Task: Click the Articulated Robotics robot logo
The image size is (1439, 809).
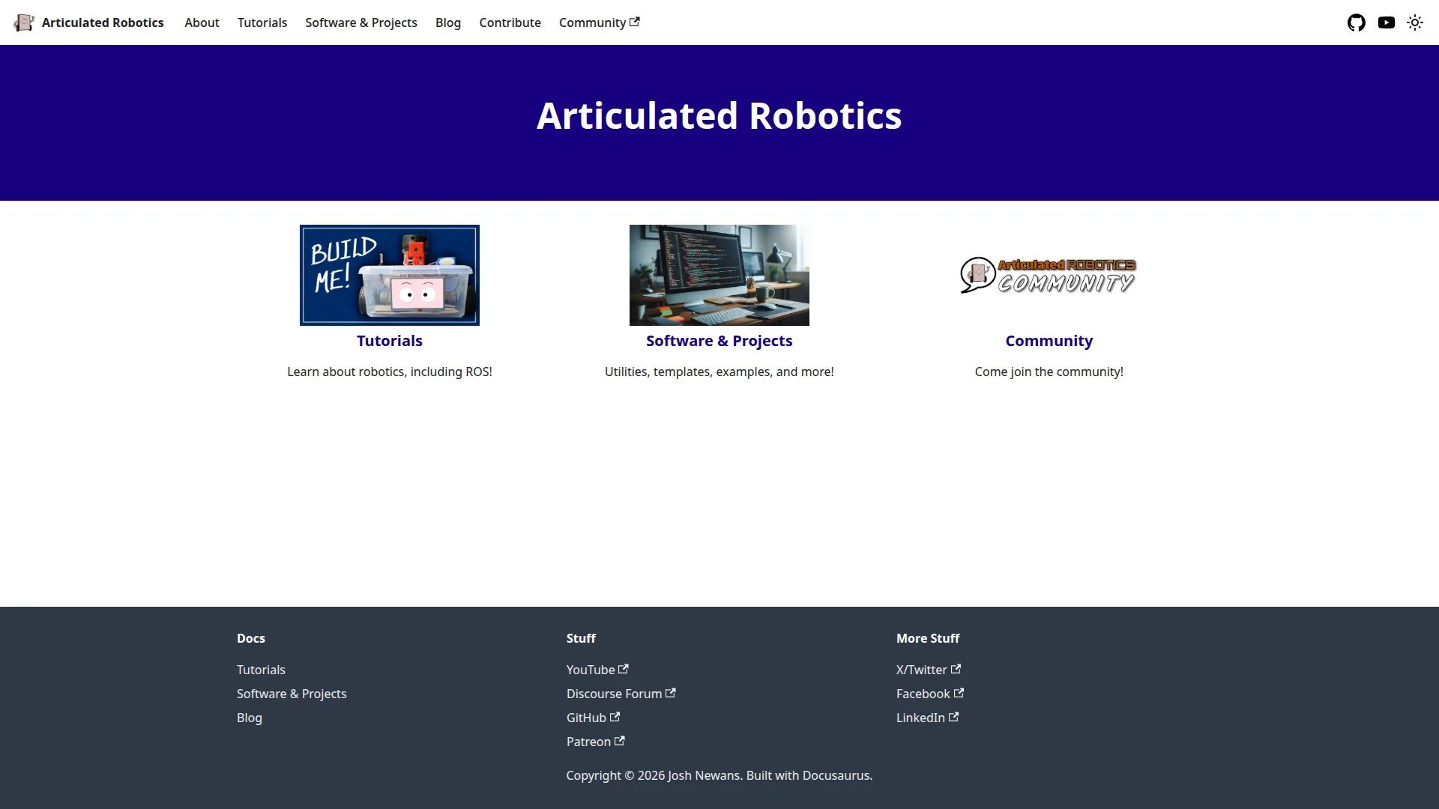Action: [x=24, y=22]
